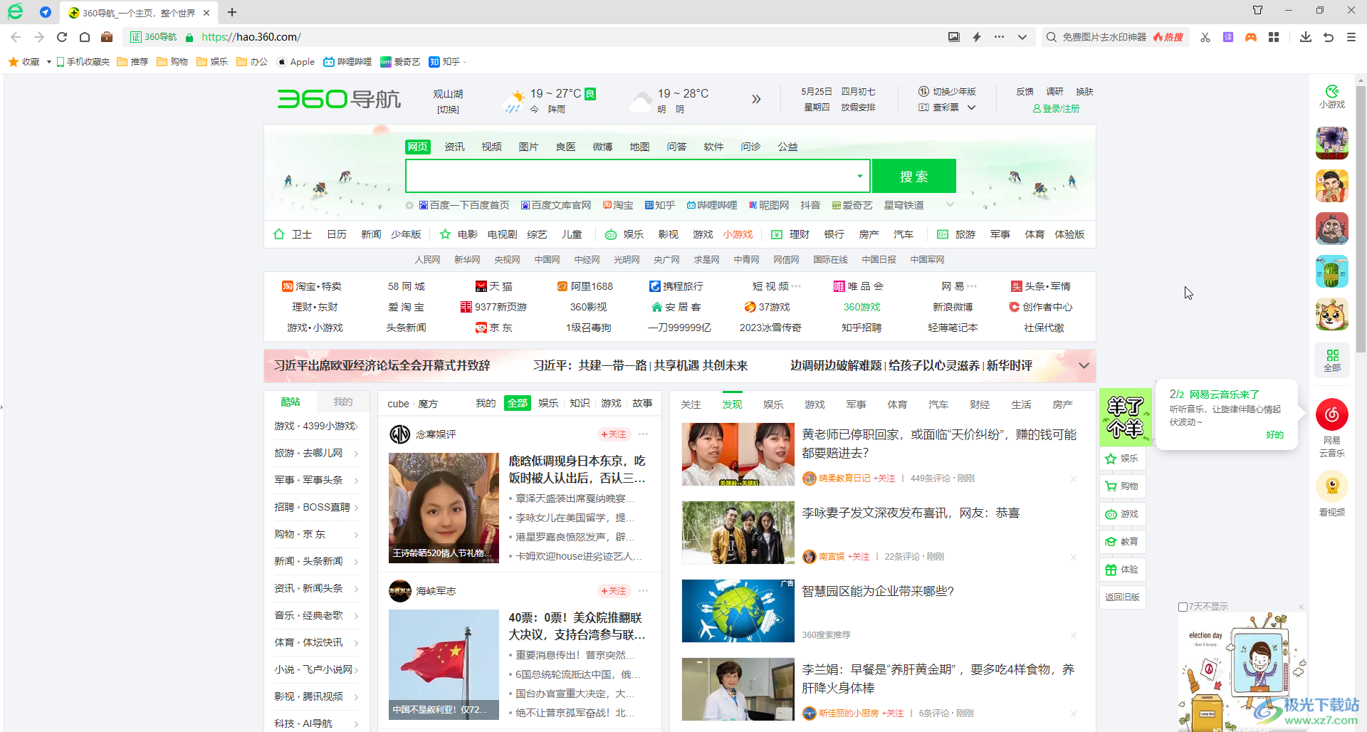The height and width of the screenshot is (732, 1367).
Task: Select the 图片 search tab
Action: click(x=528, y=147)
